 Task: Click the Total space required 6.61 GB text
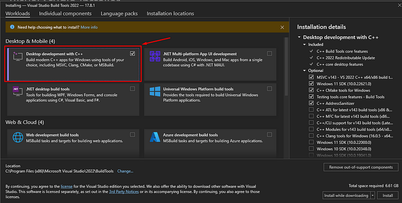373,185
